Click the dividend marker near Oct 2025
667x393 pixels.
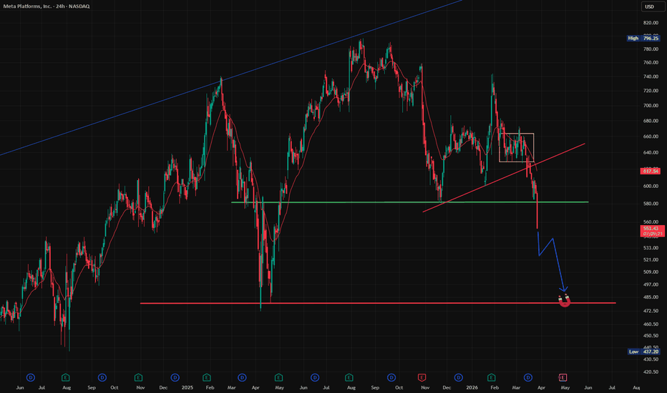391,377
